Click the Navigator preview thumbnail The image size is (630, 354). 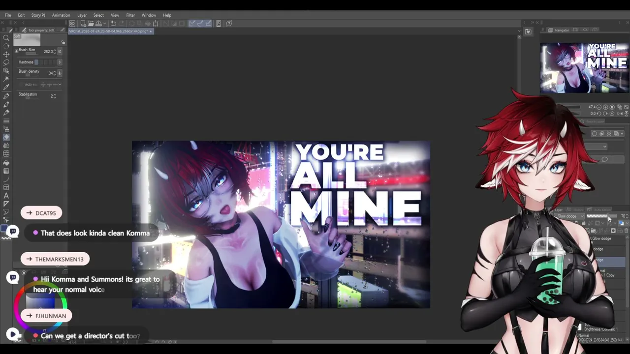coord(584,68)
